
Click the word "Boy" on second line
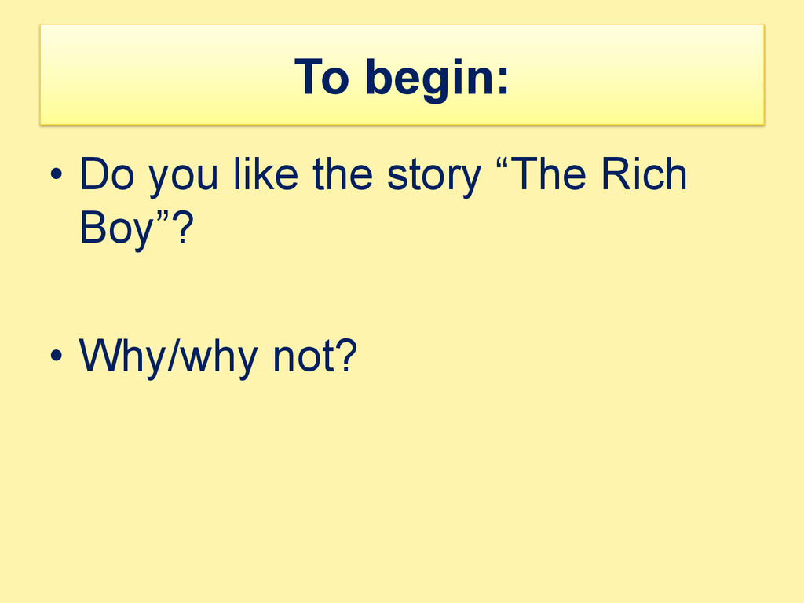[117, 229]
